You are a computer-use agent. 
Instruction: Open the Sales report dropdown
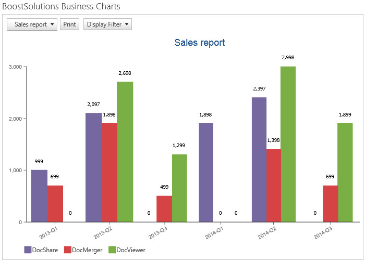tap(32, 24)
